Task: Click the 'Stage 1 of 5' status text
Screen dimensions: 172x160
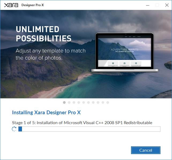Action: tap(82, 123)
